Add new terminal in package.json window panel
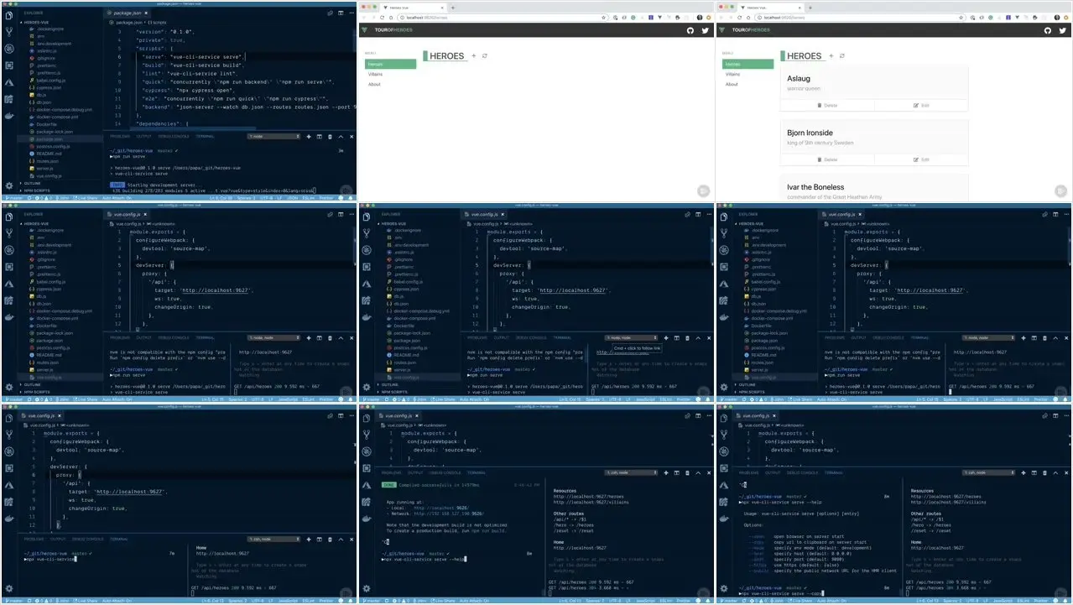1073x605 pixels. tap(309, 137)
